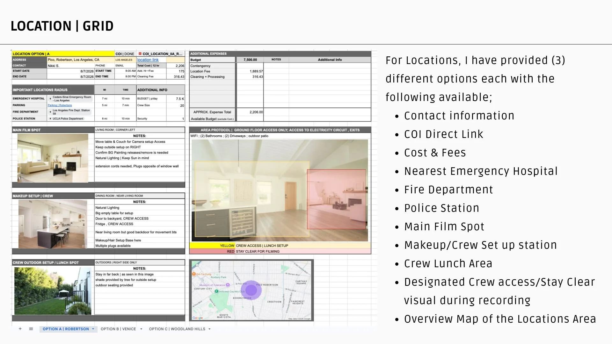612x344 pixels.
Task: Select the Budget value 7,500.00
Action: 250,60
